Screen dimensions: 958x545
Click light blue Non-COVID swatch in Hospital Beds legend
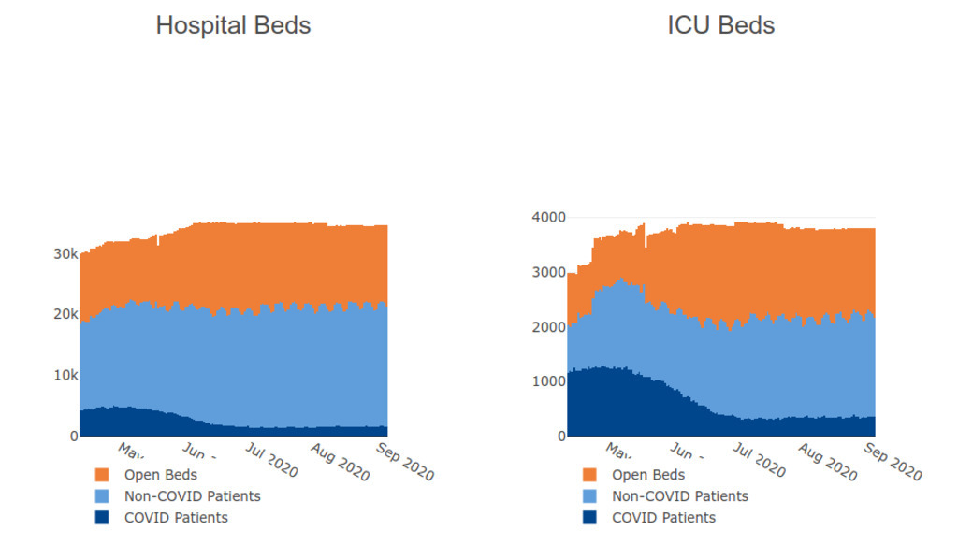pos(102,496)
